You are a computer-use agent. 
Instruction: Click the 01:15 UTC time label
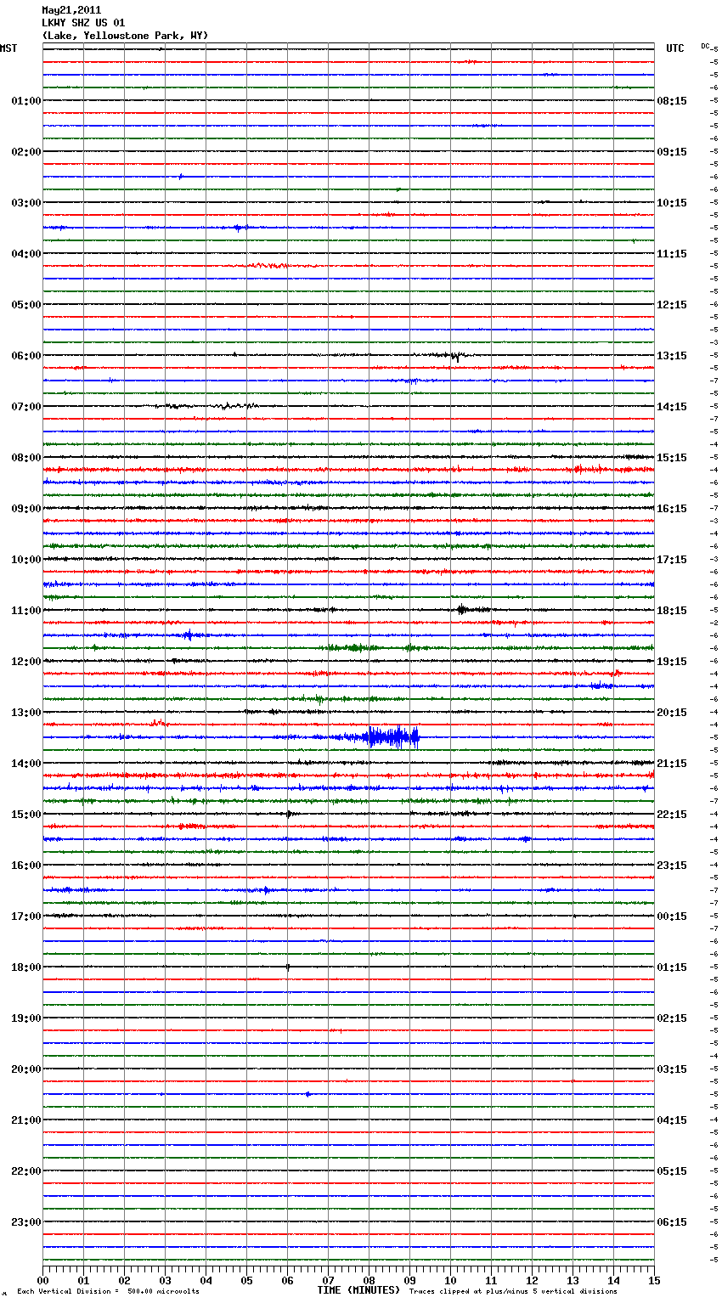click(x=672, y=967)
